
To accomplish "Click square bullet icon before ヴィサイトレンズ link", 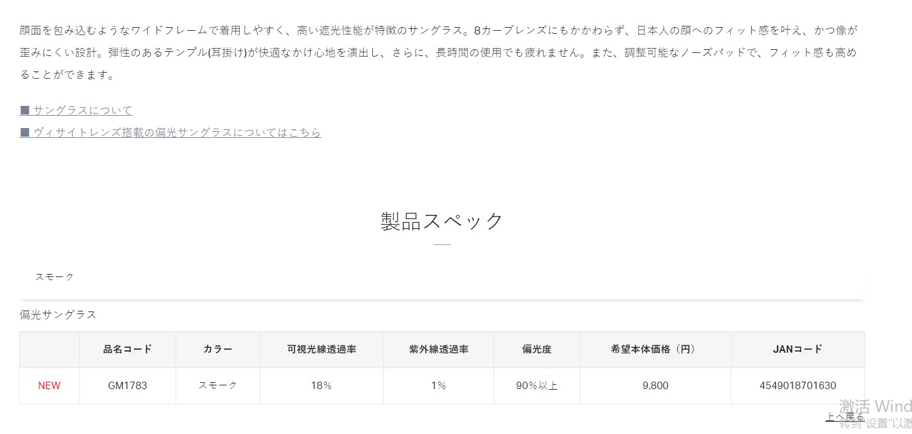I will coord(25,132).
